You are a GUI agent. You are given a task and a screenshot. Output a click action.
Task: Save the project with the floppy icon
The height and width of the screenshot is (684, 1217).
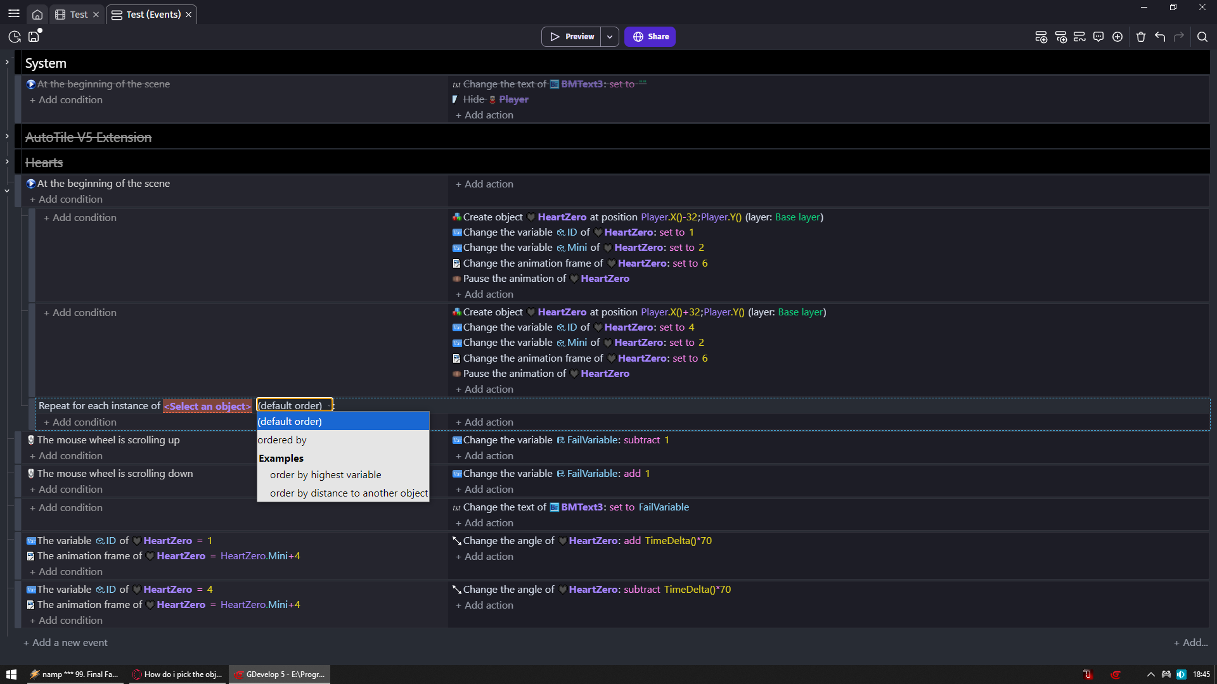coord(34,37)
